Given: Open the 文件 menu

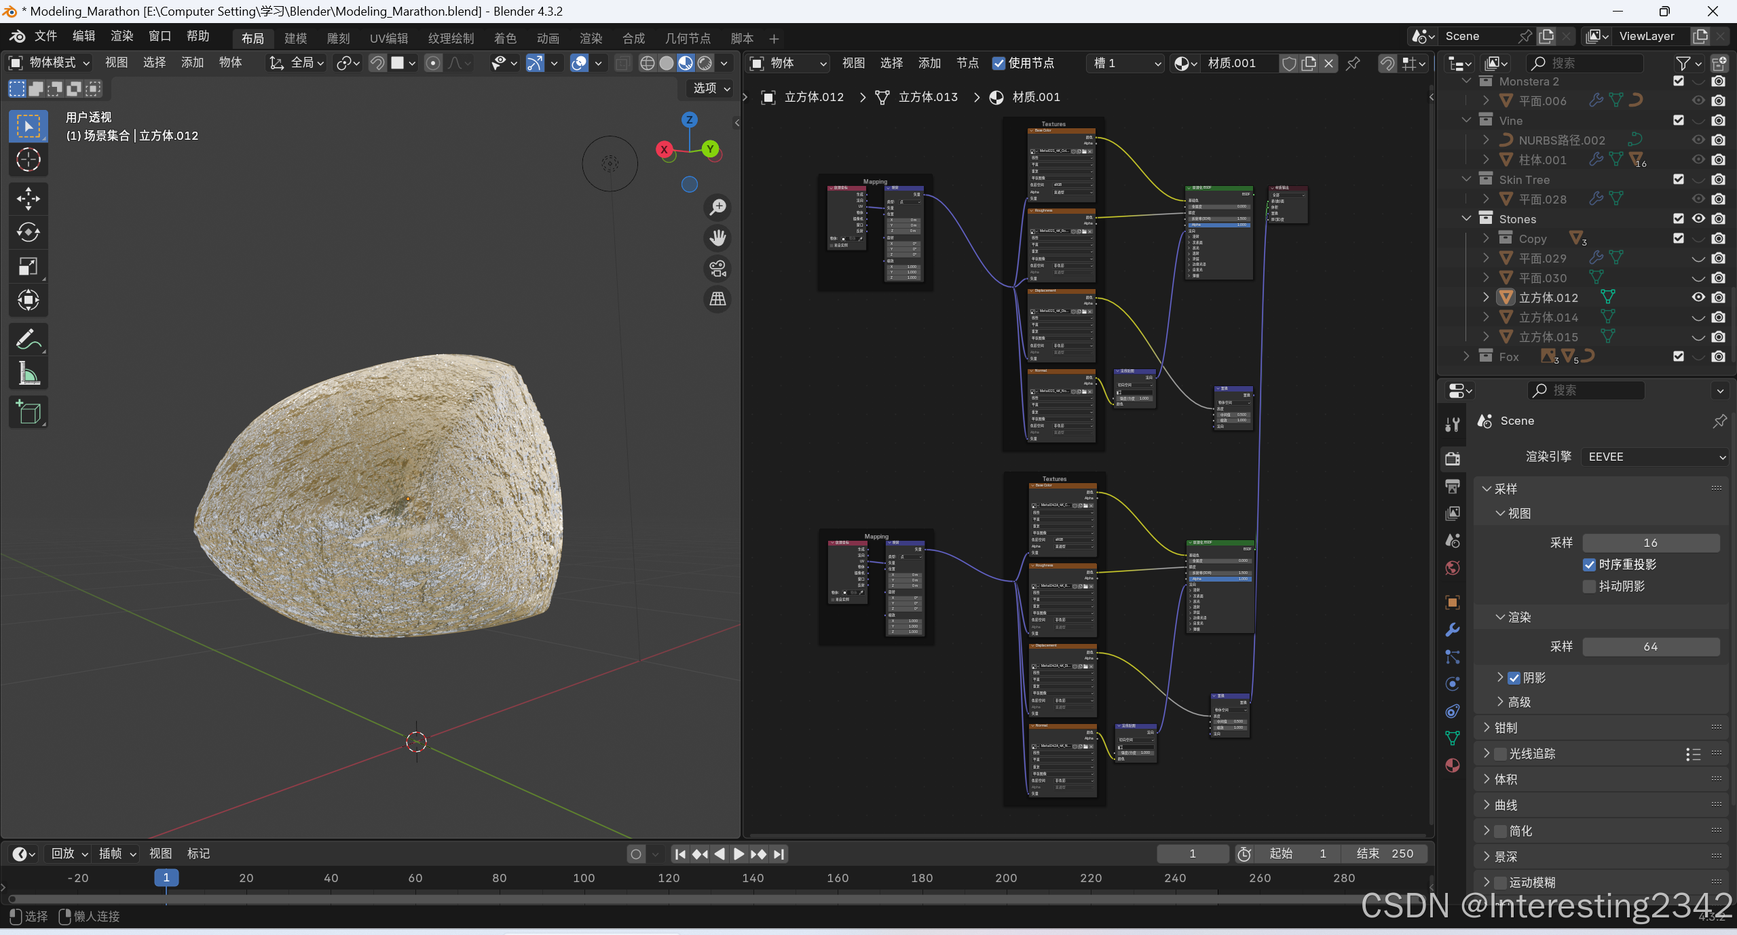Looking at the screenshot, I should point(45,36).
